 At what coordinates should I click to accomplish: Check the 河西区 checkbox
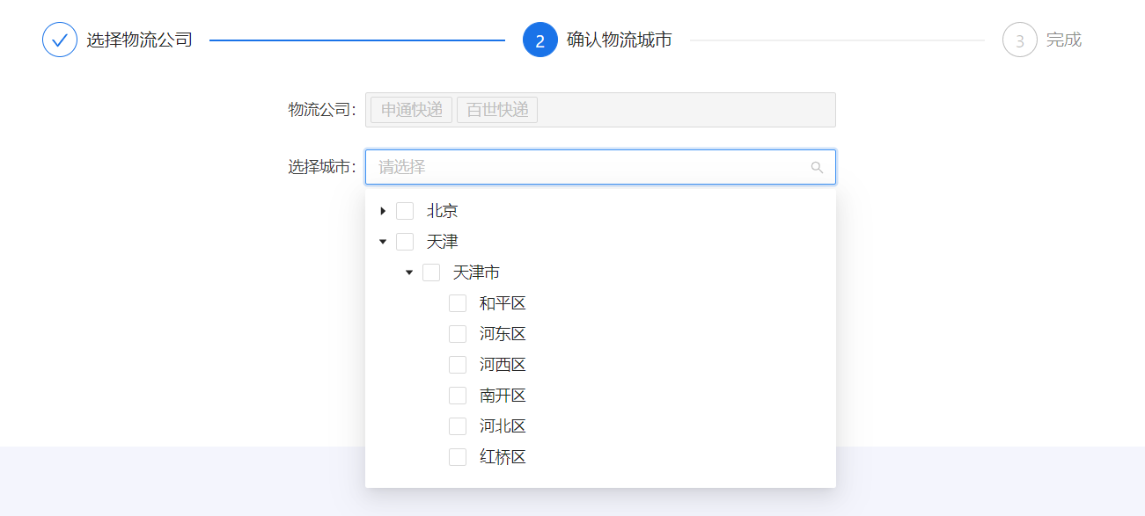coord(458,365)
